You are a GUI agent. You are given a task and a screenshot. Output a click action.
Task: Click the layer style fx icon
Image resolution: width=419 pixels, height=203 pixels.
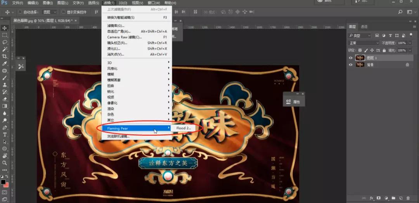371,198
